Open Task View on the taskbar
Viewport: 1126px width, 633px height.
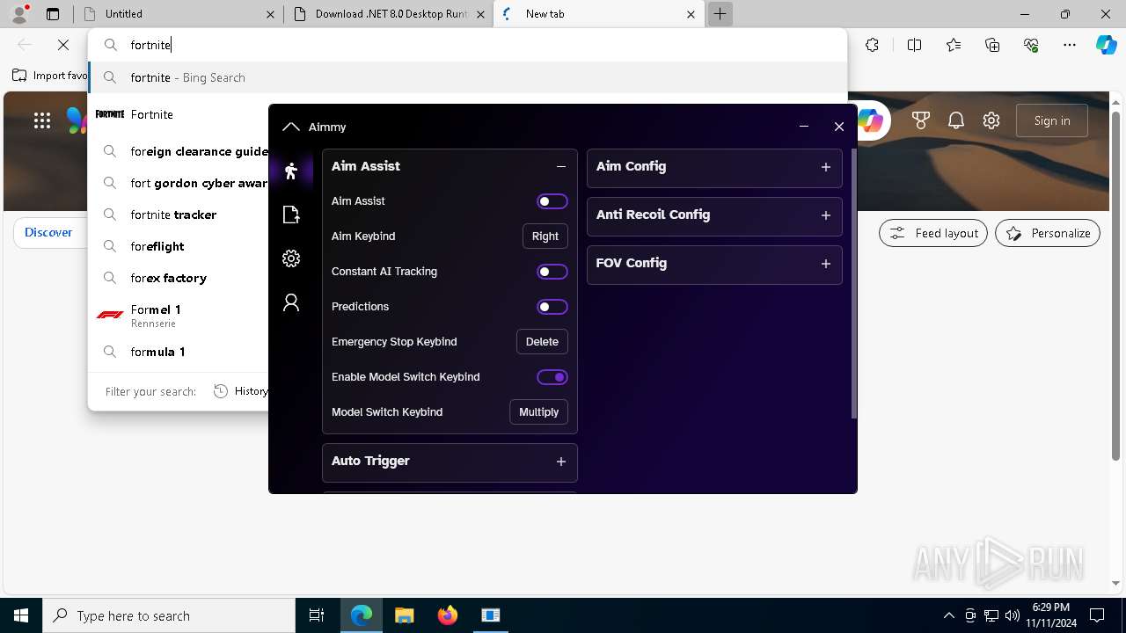pyautogui.click(x=318, y=615)
